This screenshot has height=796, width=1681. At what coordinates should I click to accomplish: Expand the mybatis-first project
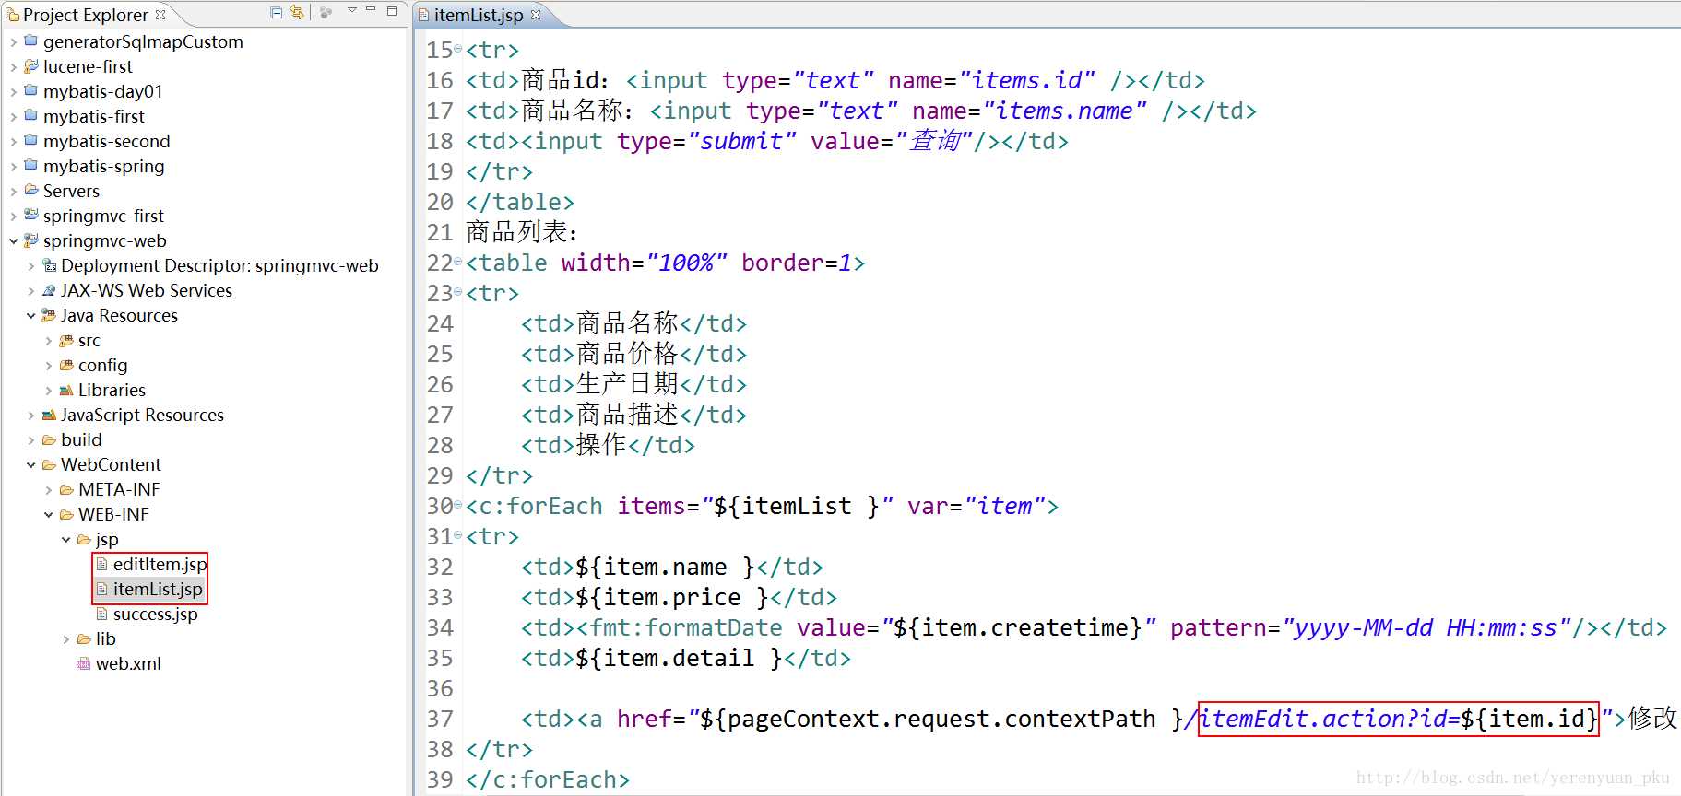click(13, 117)
